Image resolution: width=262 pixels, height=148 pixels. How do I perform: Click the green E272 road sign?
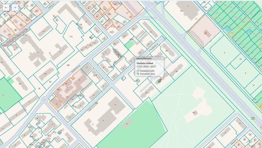pyautogui.click(x=253, y=118)
